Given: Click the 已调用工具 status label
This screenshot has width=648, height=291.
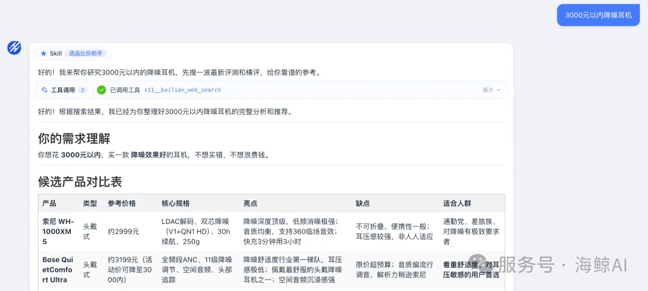Looking at the screenshot, I should (125, 90).
